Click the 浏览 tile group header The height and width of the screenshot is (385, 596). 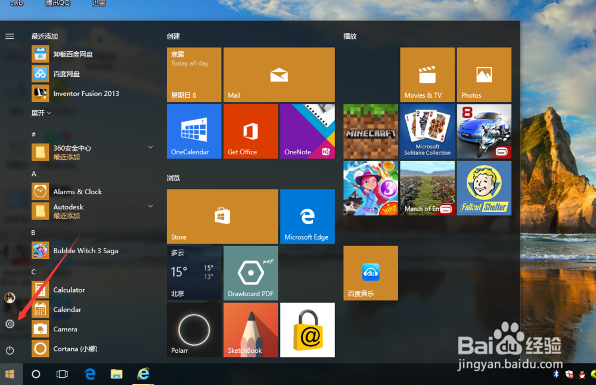pos(173,178)
